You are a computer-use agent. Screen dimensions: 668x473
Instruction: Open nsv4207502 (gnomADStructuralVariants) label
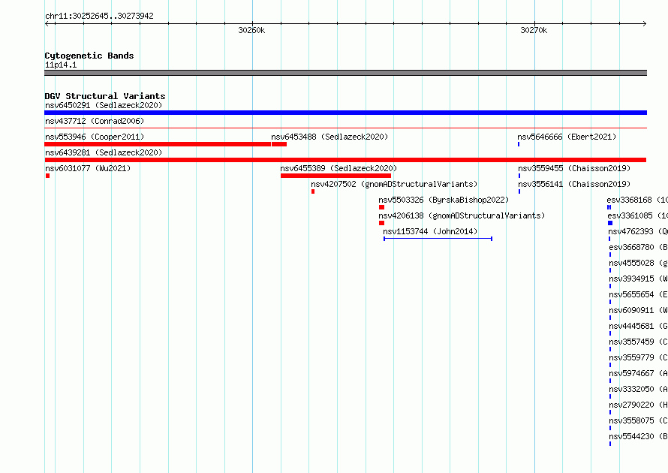point(394,184)
